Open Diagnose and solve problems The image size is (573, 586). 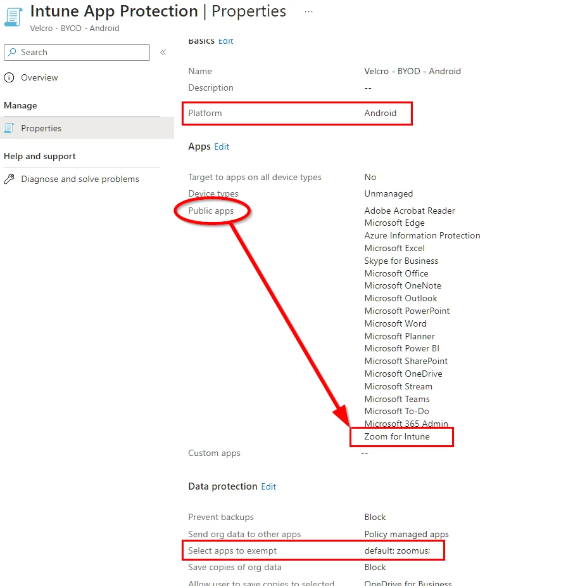pyautogui.click(x=80, y=179)
